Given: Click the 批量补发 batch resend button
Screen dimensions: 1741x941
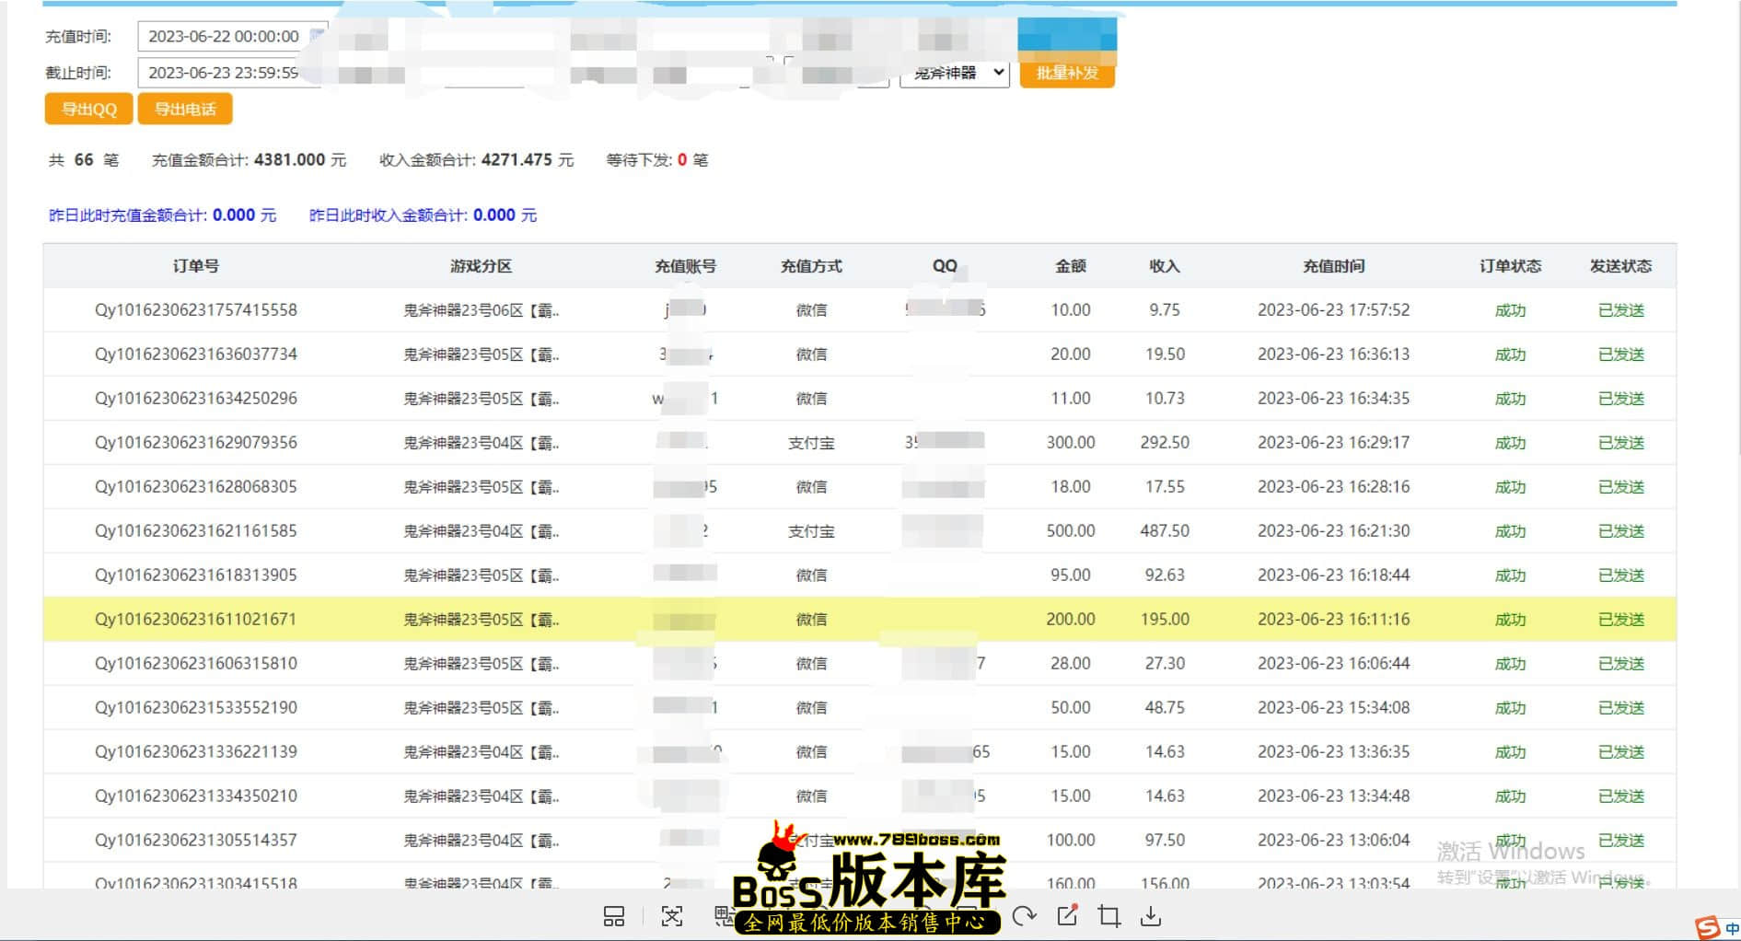Looking at the screenshot, I should pyautogui.click(x=1068, y=73).
